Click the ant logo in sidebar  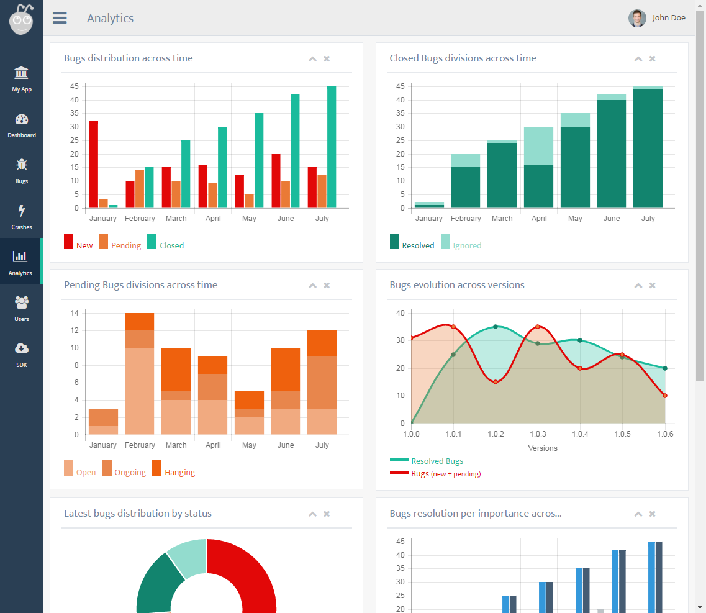21,19
